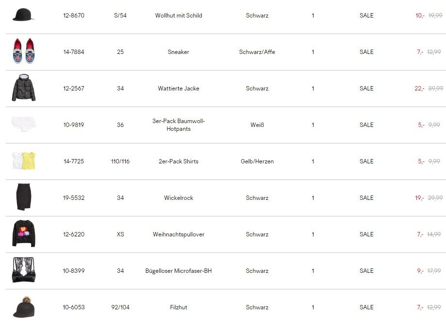Open the Weihnachtspullover sweater thumbnail
This screenshot has width=446, height=321.
(24, 233)
